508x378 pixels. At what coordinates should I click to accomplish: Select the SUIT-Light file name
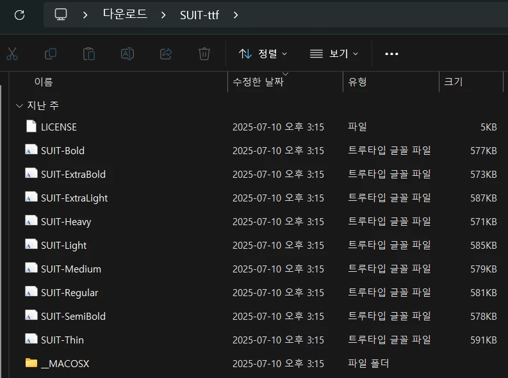pos(63,246)
